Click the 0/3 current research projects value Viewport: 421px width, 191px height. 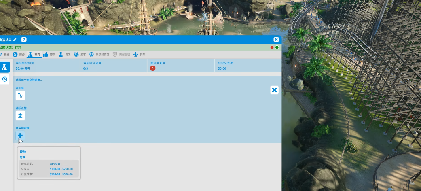(x=86, y=68)
